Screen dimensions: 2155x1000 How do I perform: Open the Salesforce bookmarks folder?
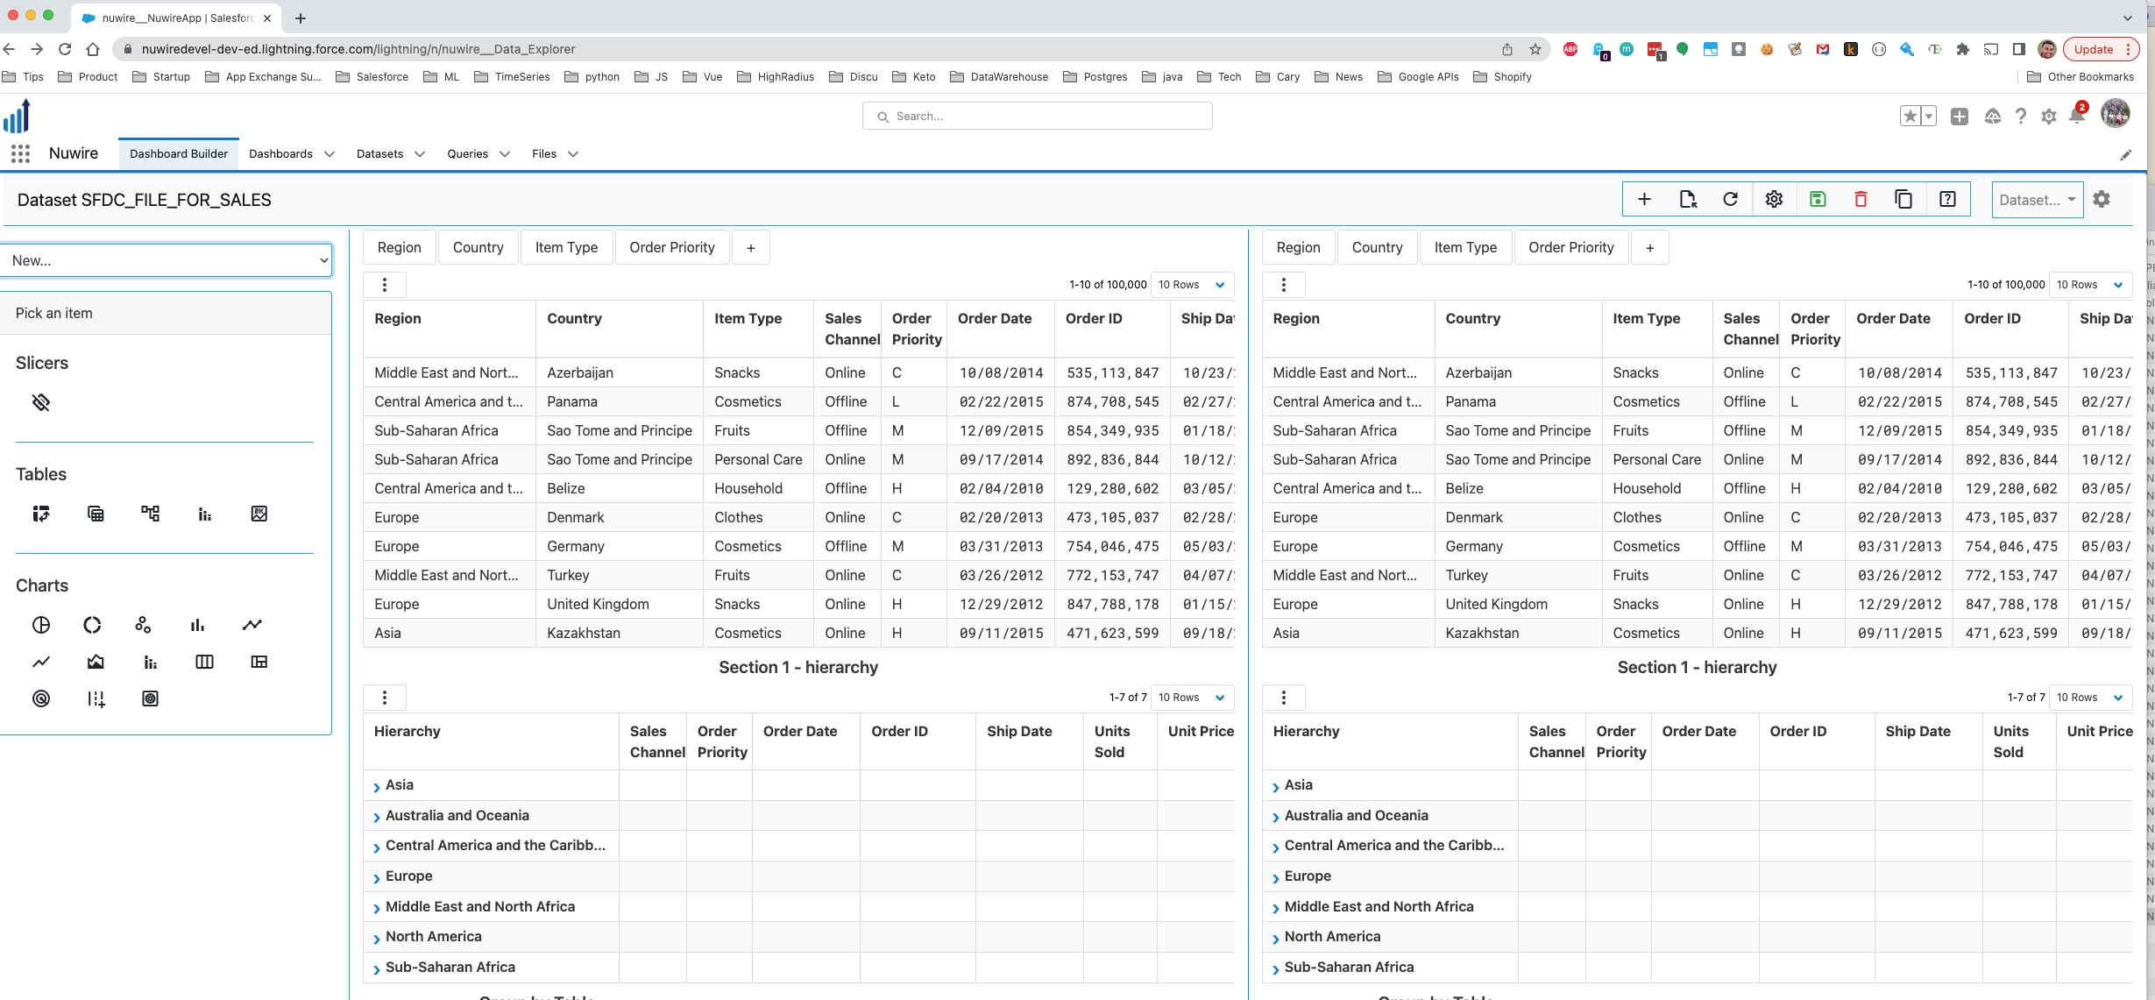pos(372,77)
